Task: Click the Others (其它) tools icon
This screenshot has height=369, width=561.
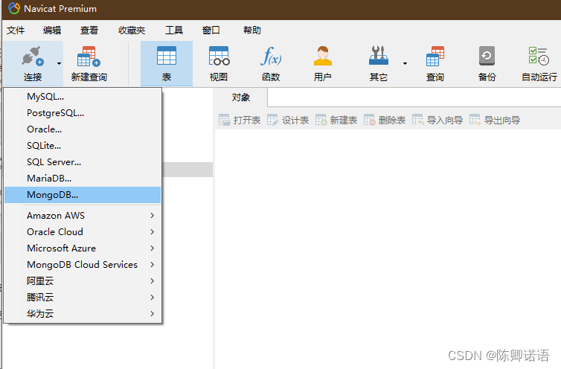Action: 379,56
